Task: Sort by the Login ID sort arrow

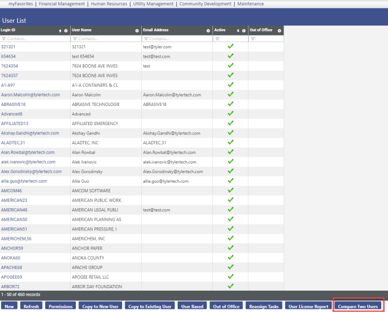Action: pyautogui.click(x=60, y=31)
